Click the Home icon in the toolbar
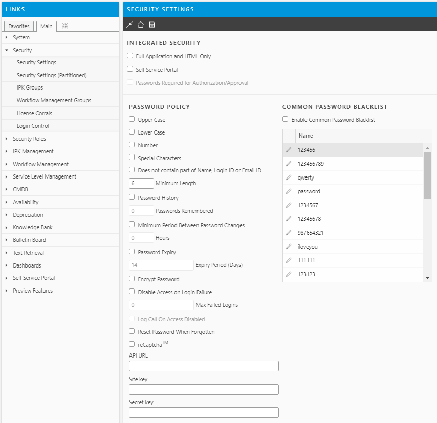Image resolution: width=437 pixels, height=423 pixels. coord(140,24)
